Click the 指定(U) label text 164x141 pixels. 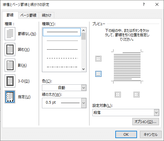24,97
